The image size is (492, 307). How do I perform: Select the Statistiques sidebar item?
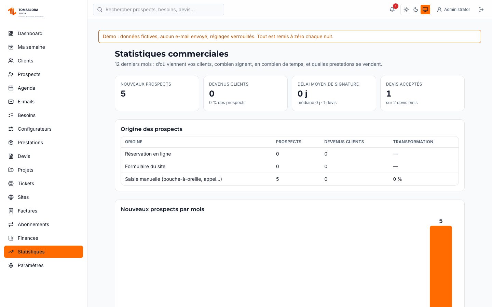(x=43, y=252)
